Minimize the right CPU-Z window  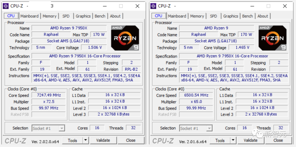[252, 6]
